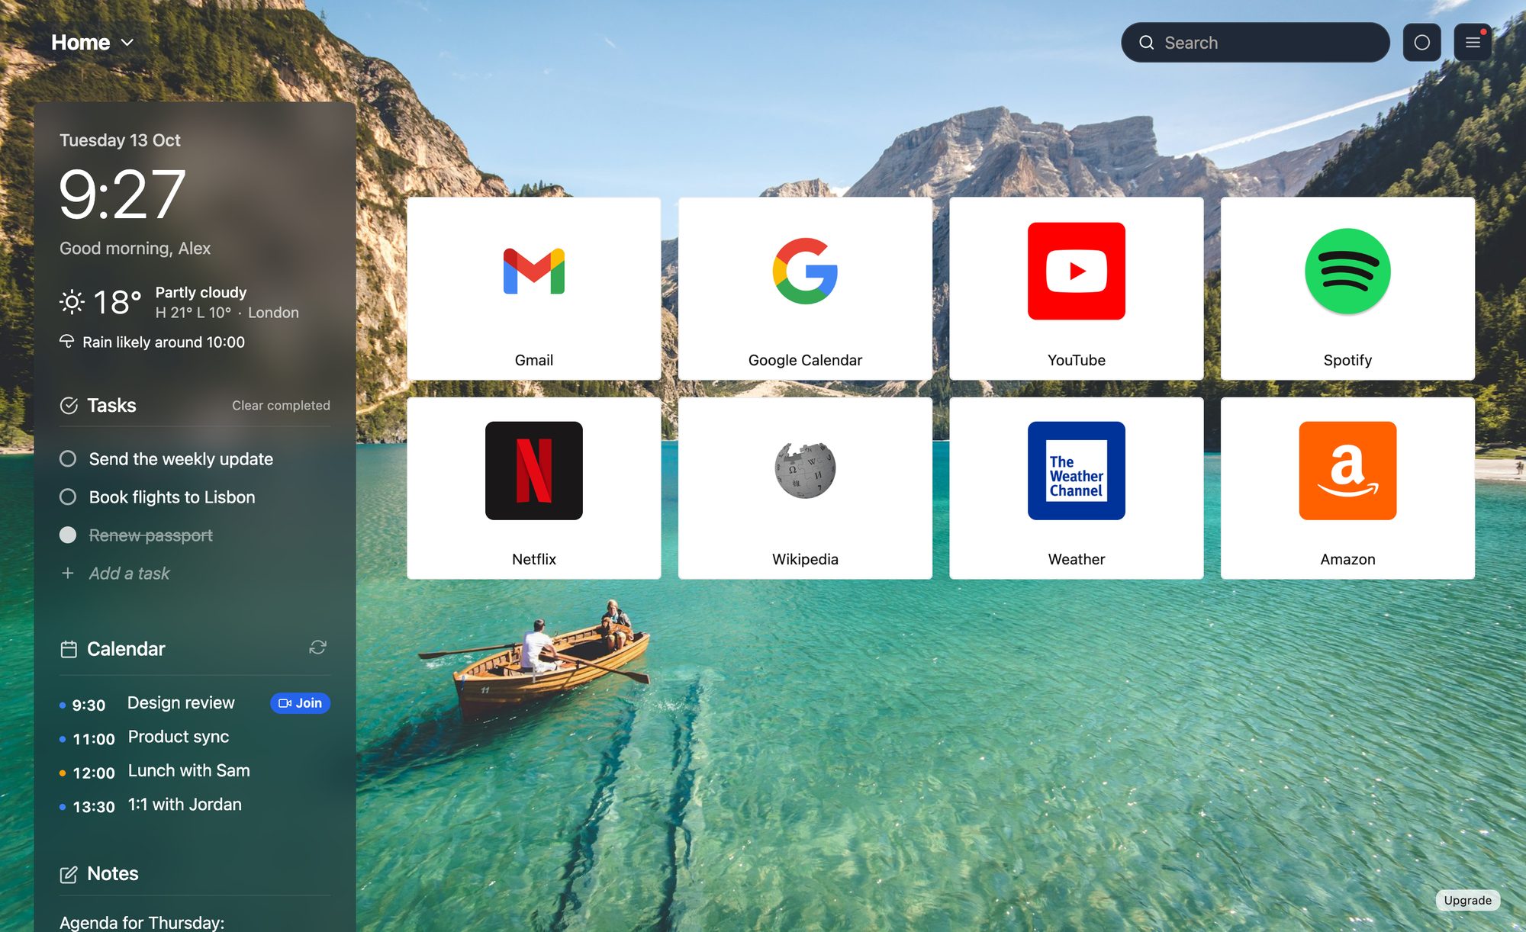Open the Netflix shortcut tile

533,488
